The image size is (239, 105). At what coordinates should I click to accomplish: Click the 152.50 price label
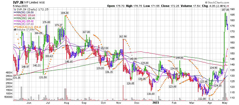tap(105, 48)
